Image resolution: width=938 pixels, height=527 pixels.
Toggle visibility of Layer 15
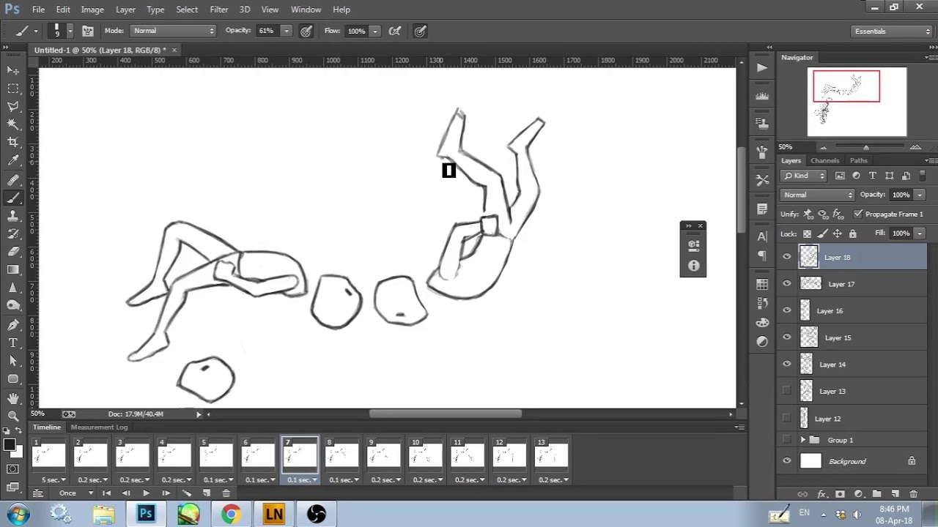coord(787,337)
